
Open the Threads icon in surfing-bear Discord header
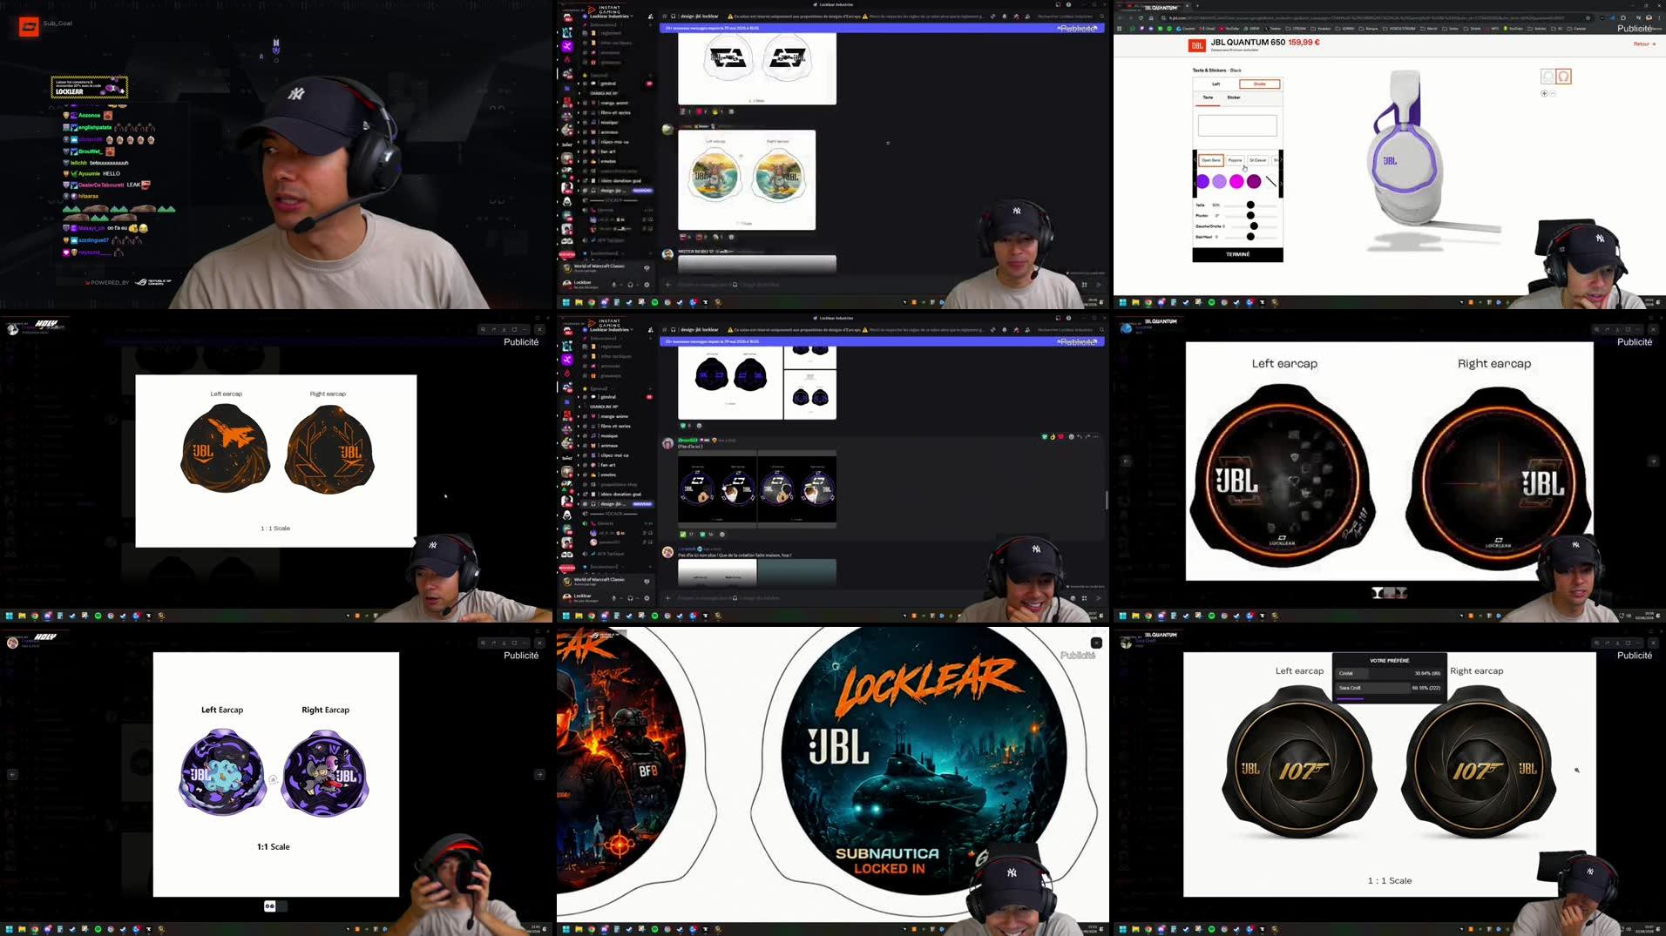(993, 16)
